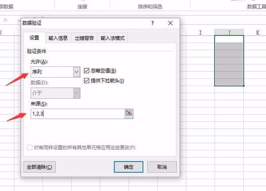
Task: Select column I header in the spreadsheet
Action: [200, 32]
